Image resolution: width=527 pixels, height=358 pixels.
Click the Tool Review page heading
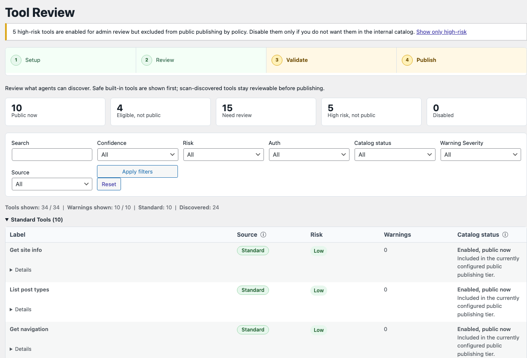40,12
